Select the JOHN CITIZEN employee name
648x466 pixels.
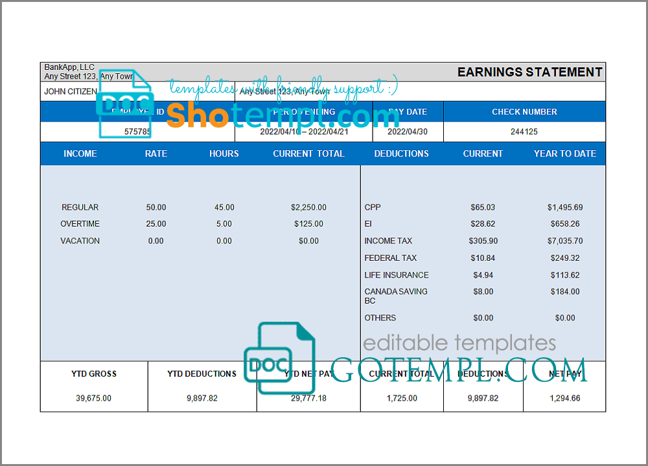click(x=71, y=92)
